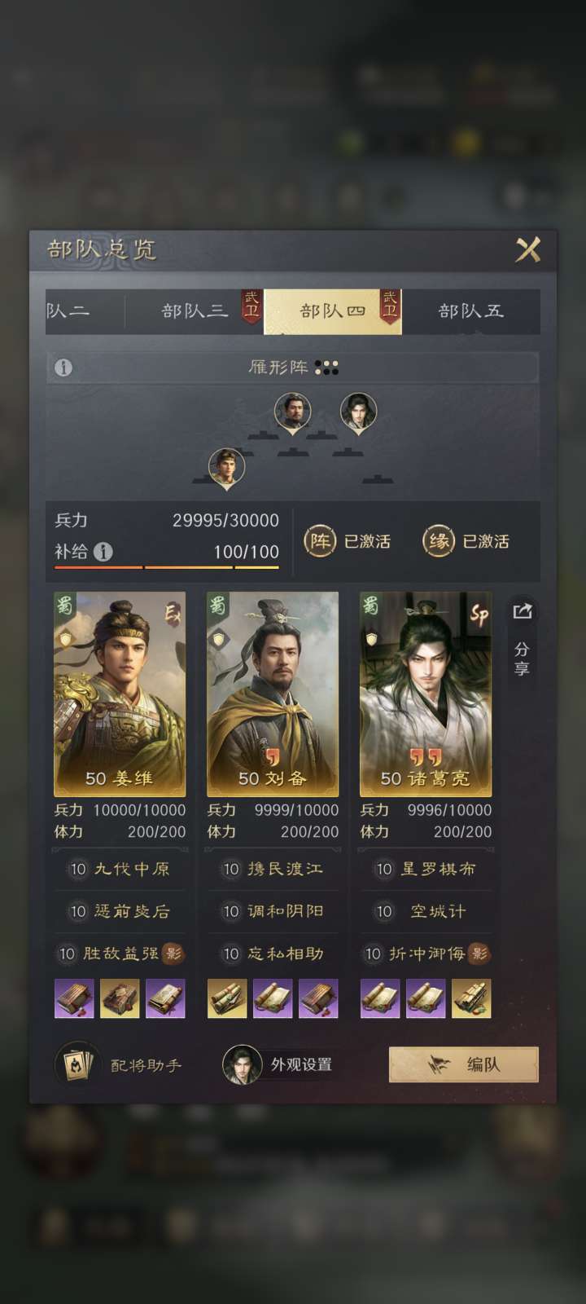Select the 九伐中原 skill entry

click(120, 869)
